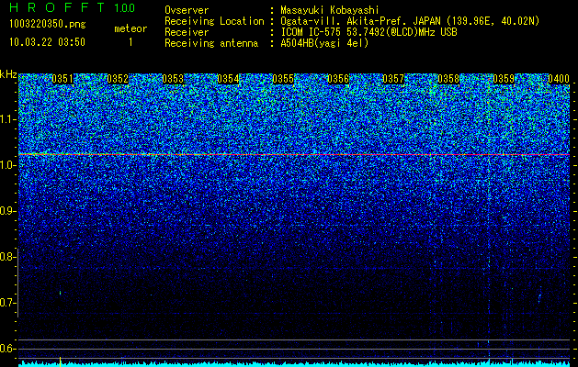Click the meteor label
This screenshot has height=367, width=578.
pyautogui.click(x=130, y=28)
